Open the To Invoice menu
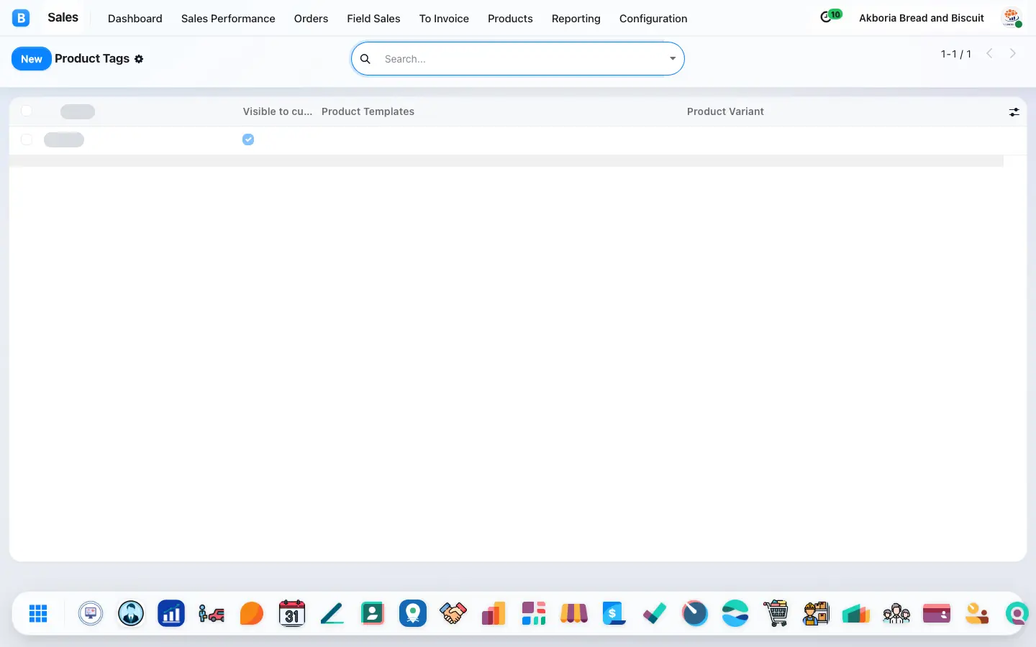 click(x=444, y=19)
